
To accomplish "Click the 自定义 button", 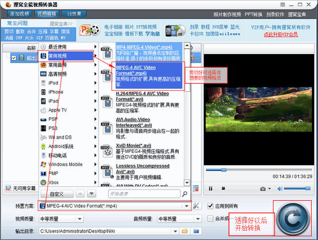I will click(57, 194).
